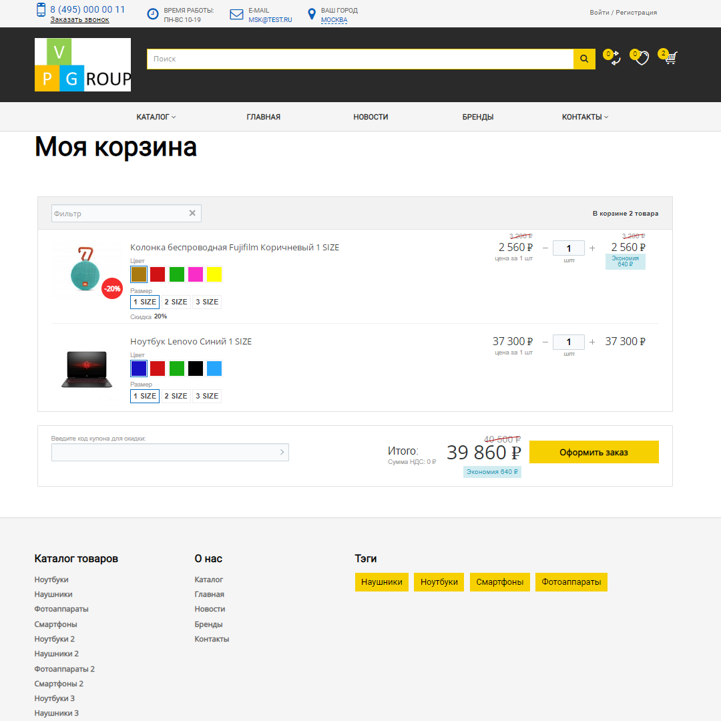Open the shopping cart icon in header
The height and width of the screenshot is (721, 721).
(670, 58)
